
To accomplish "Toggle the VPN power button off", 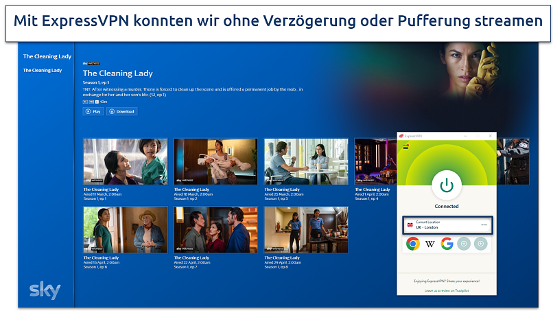I will pyautogui.click(x=447, y=185).
